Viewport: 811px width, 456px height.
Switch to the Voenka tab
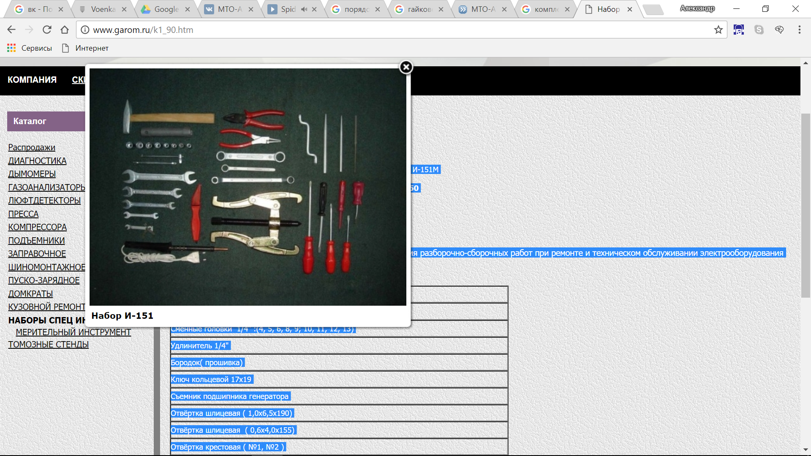[101, 9]
